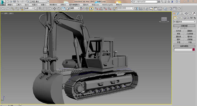Open the 全部 selection filter dropdown
The height and width of the screenshot is (106, 197).
click(x=29, y=8)
